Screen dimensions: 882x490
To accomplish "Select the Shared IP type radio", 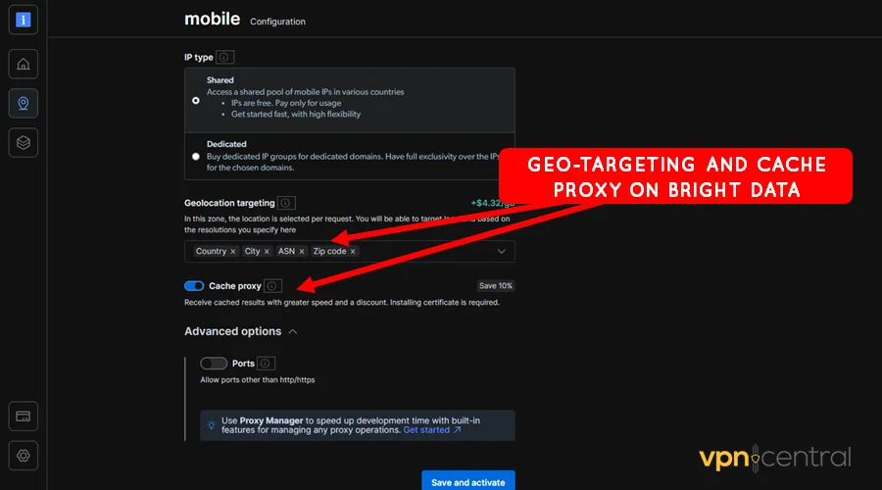I will click(x=196, y=101).
